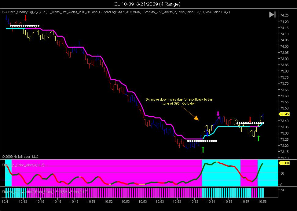Viewport: 297px width, 211px height.
Task: Click the 73.90 price axis label
Action: tap(284, 59)
